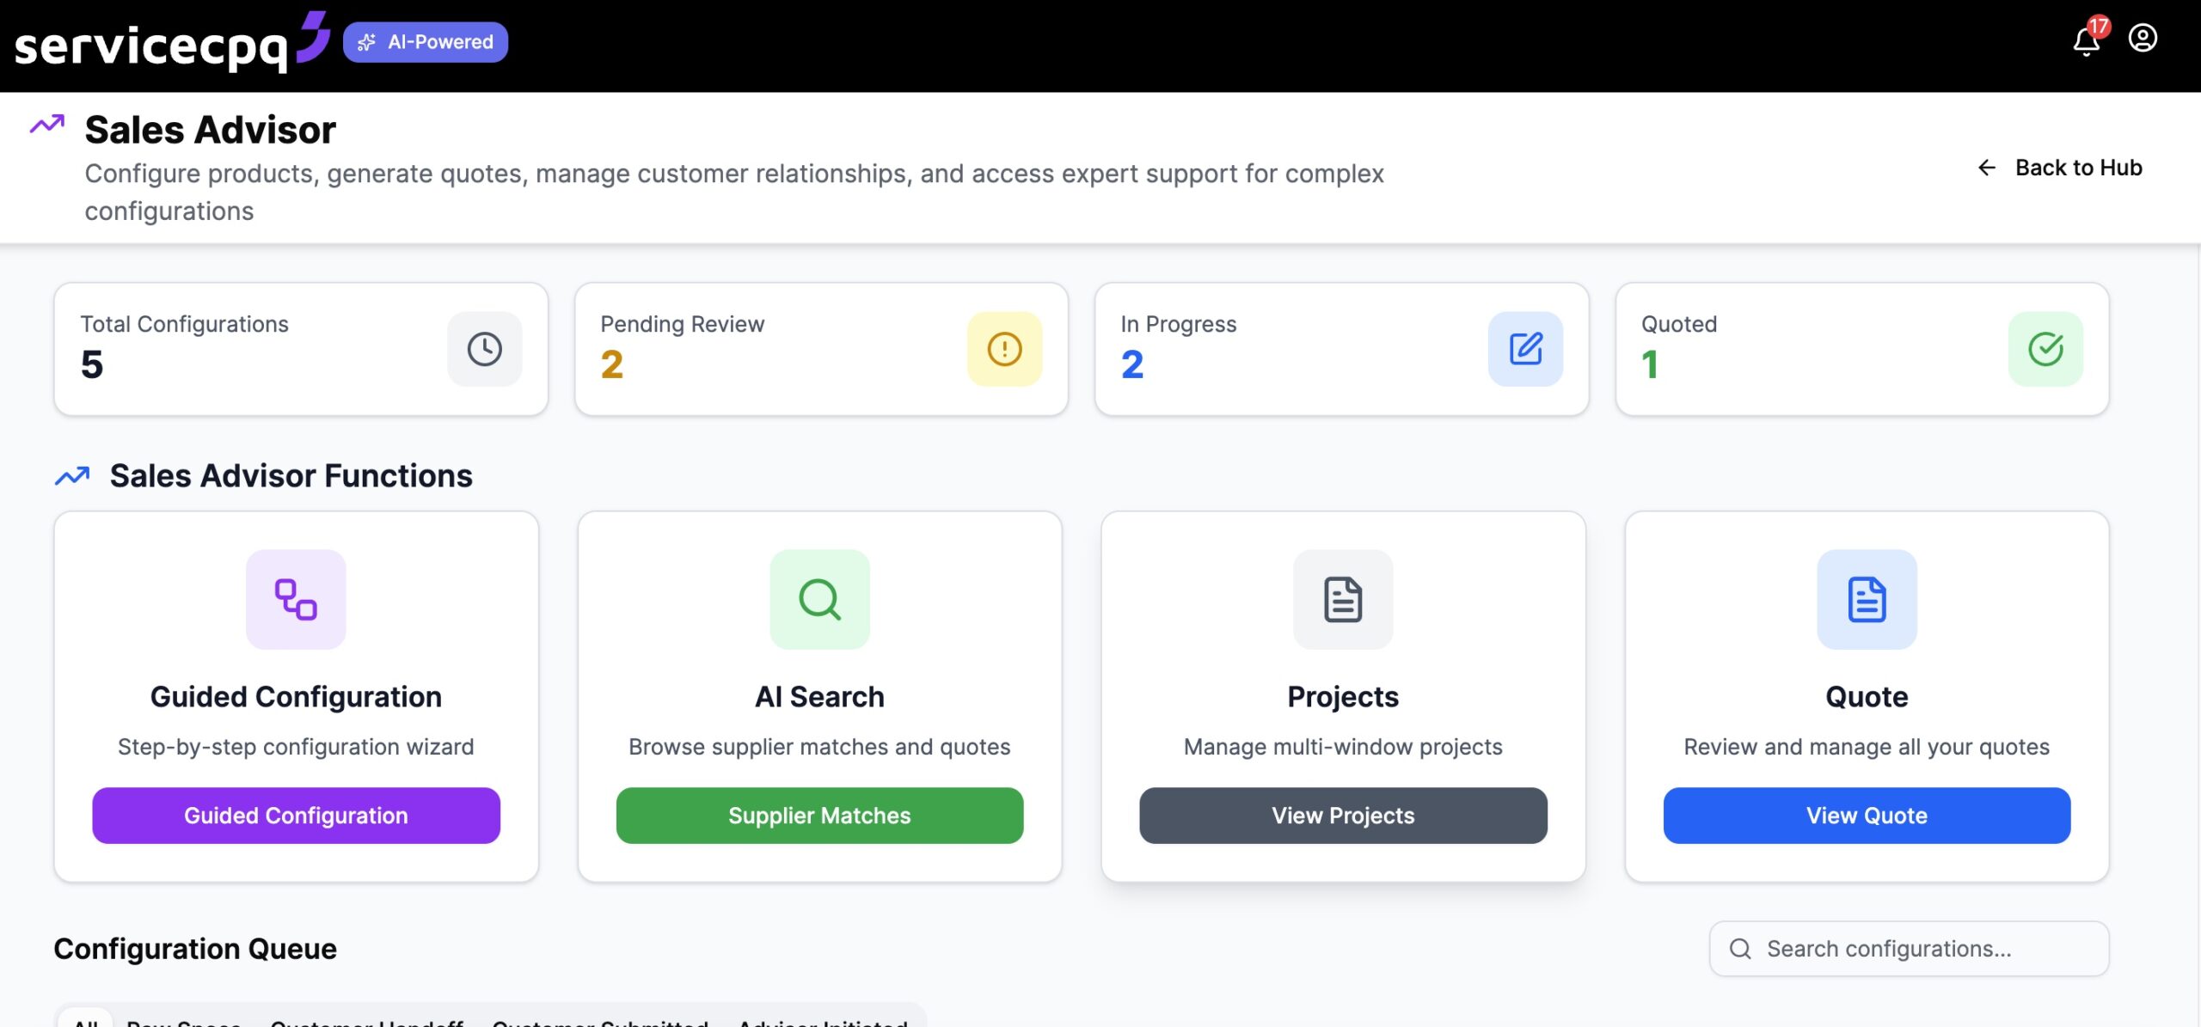Click the In Progress edit icon

coord(1525,349)
